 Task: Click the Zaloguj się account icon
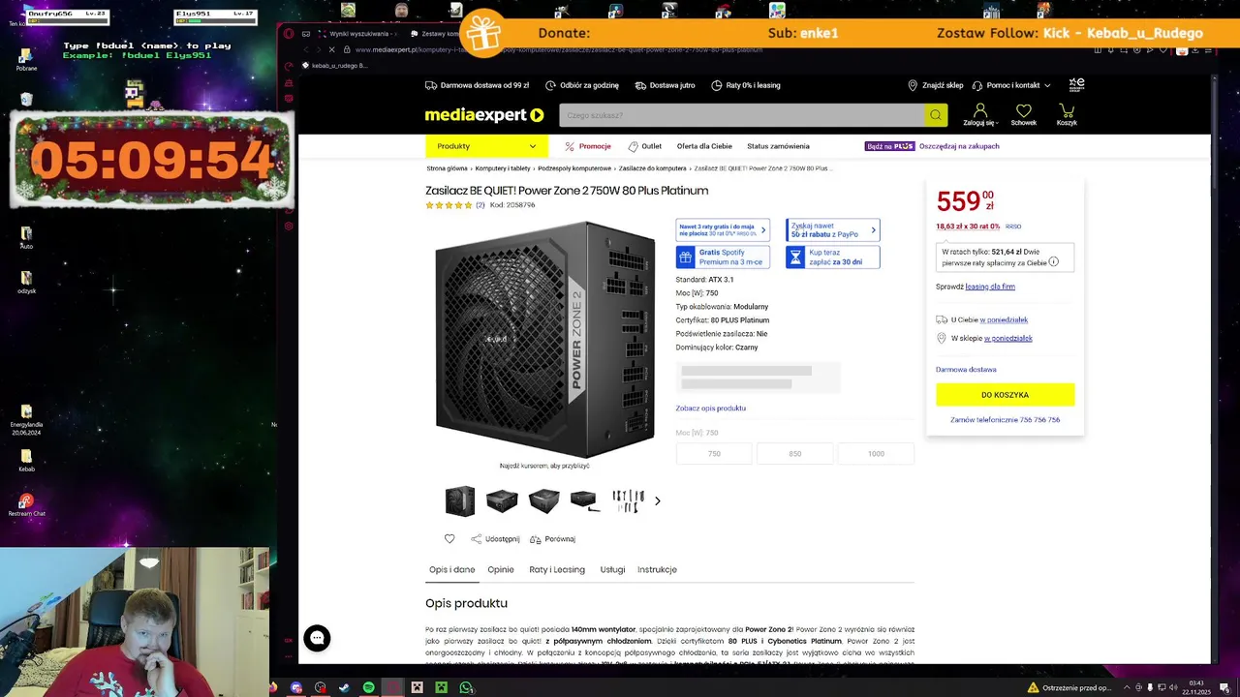[979, 114]
